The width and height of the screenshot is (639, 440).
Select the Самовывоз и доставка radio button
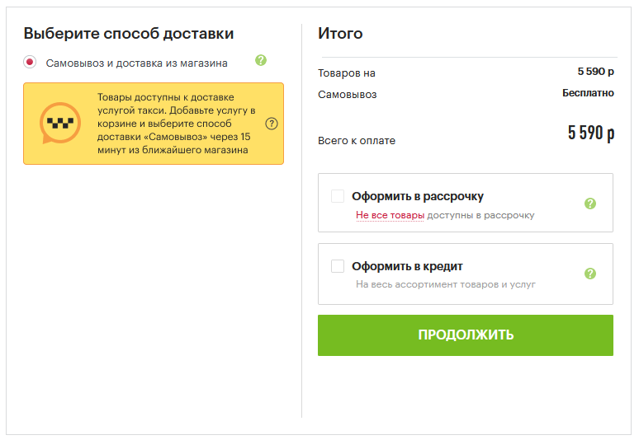(31, 62)
